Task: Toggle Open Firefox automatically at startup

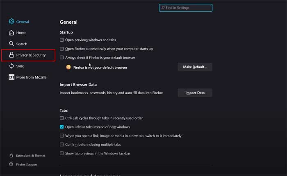Action: coord(62,49)
